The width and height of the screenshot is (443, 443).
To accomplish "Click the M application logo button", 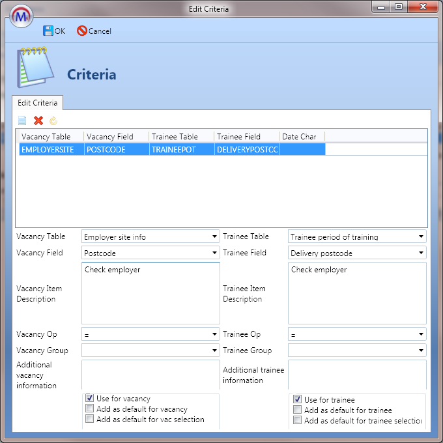I will pyautogui.click(x=23, y=15).
